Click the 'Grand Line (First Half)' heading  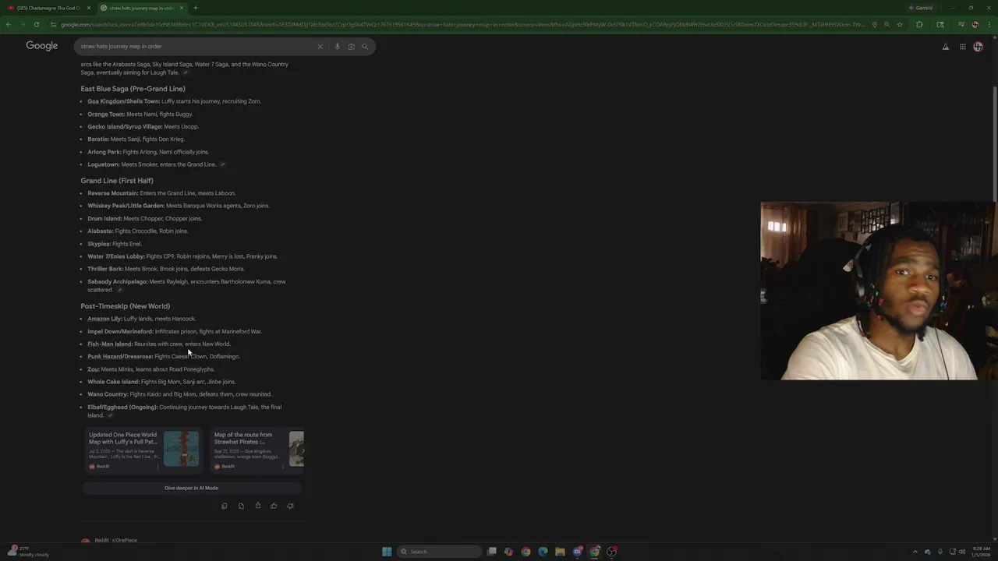[x=117, y=181]
